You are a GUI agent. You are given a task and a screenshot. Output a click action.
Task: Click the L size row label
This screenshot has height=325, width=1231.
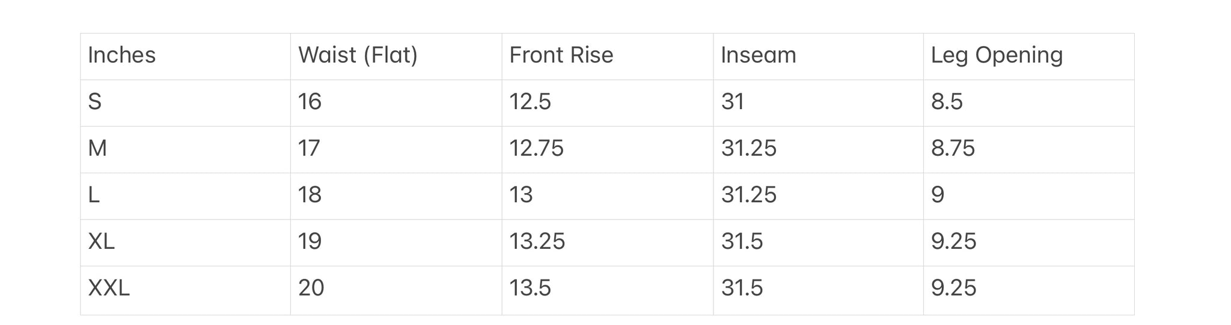pyautogui.click(x=94, y=195)
